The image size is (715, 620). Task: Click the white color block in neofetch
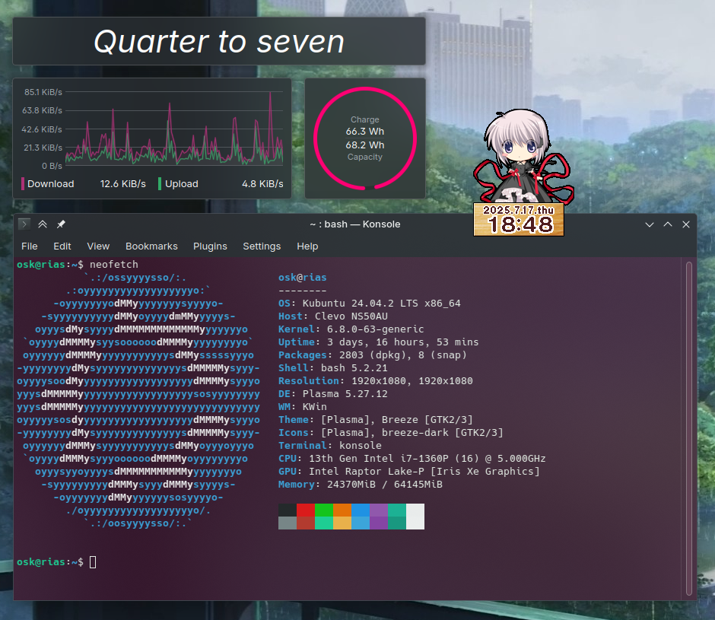click(415, 517)
